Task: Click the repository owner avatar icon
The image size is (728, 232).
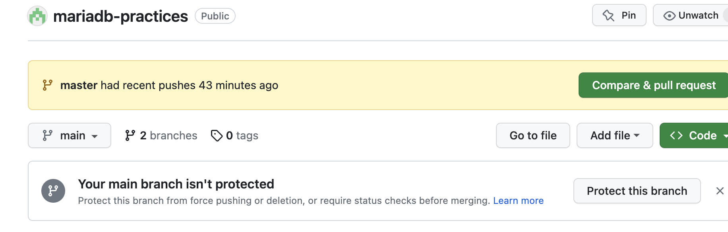Action: [x=37, y=16]
